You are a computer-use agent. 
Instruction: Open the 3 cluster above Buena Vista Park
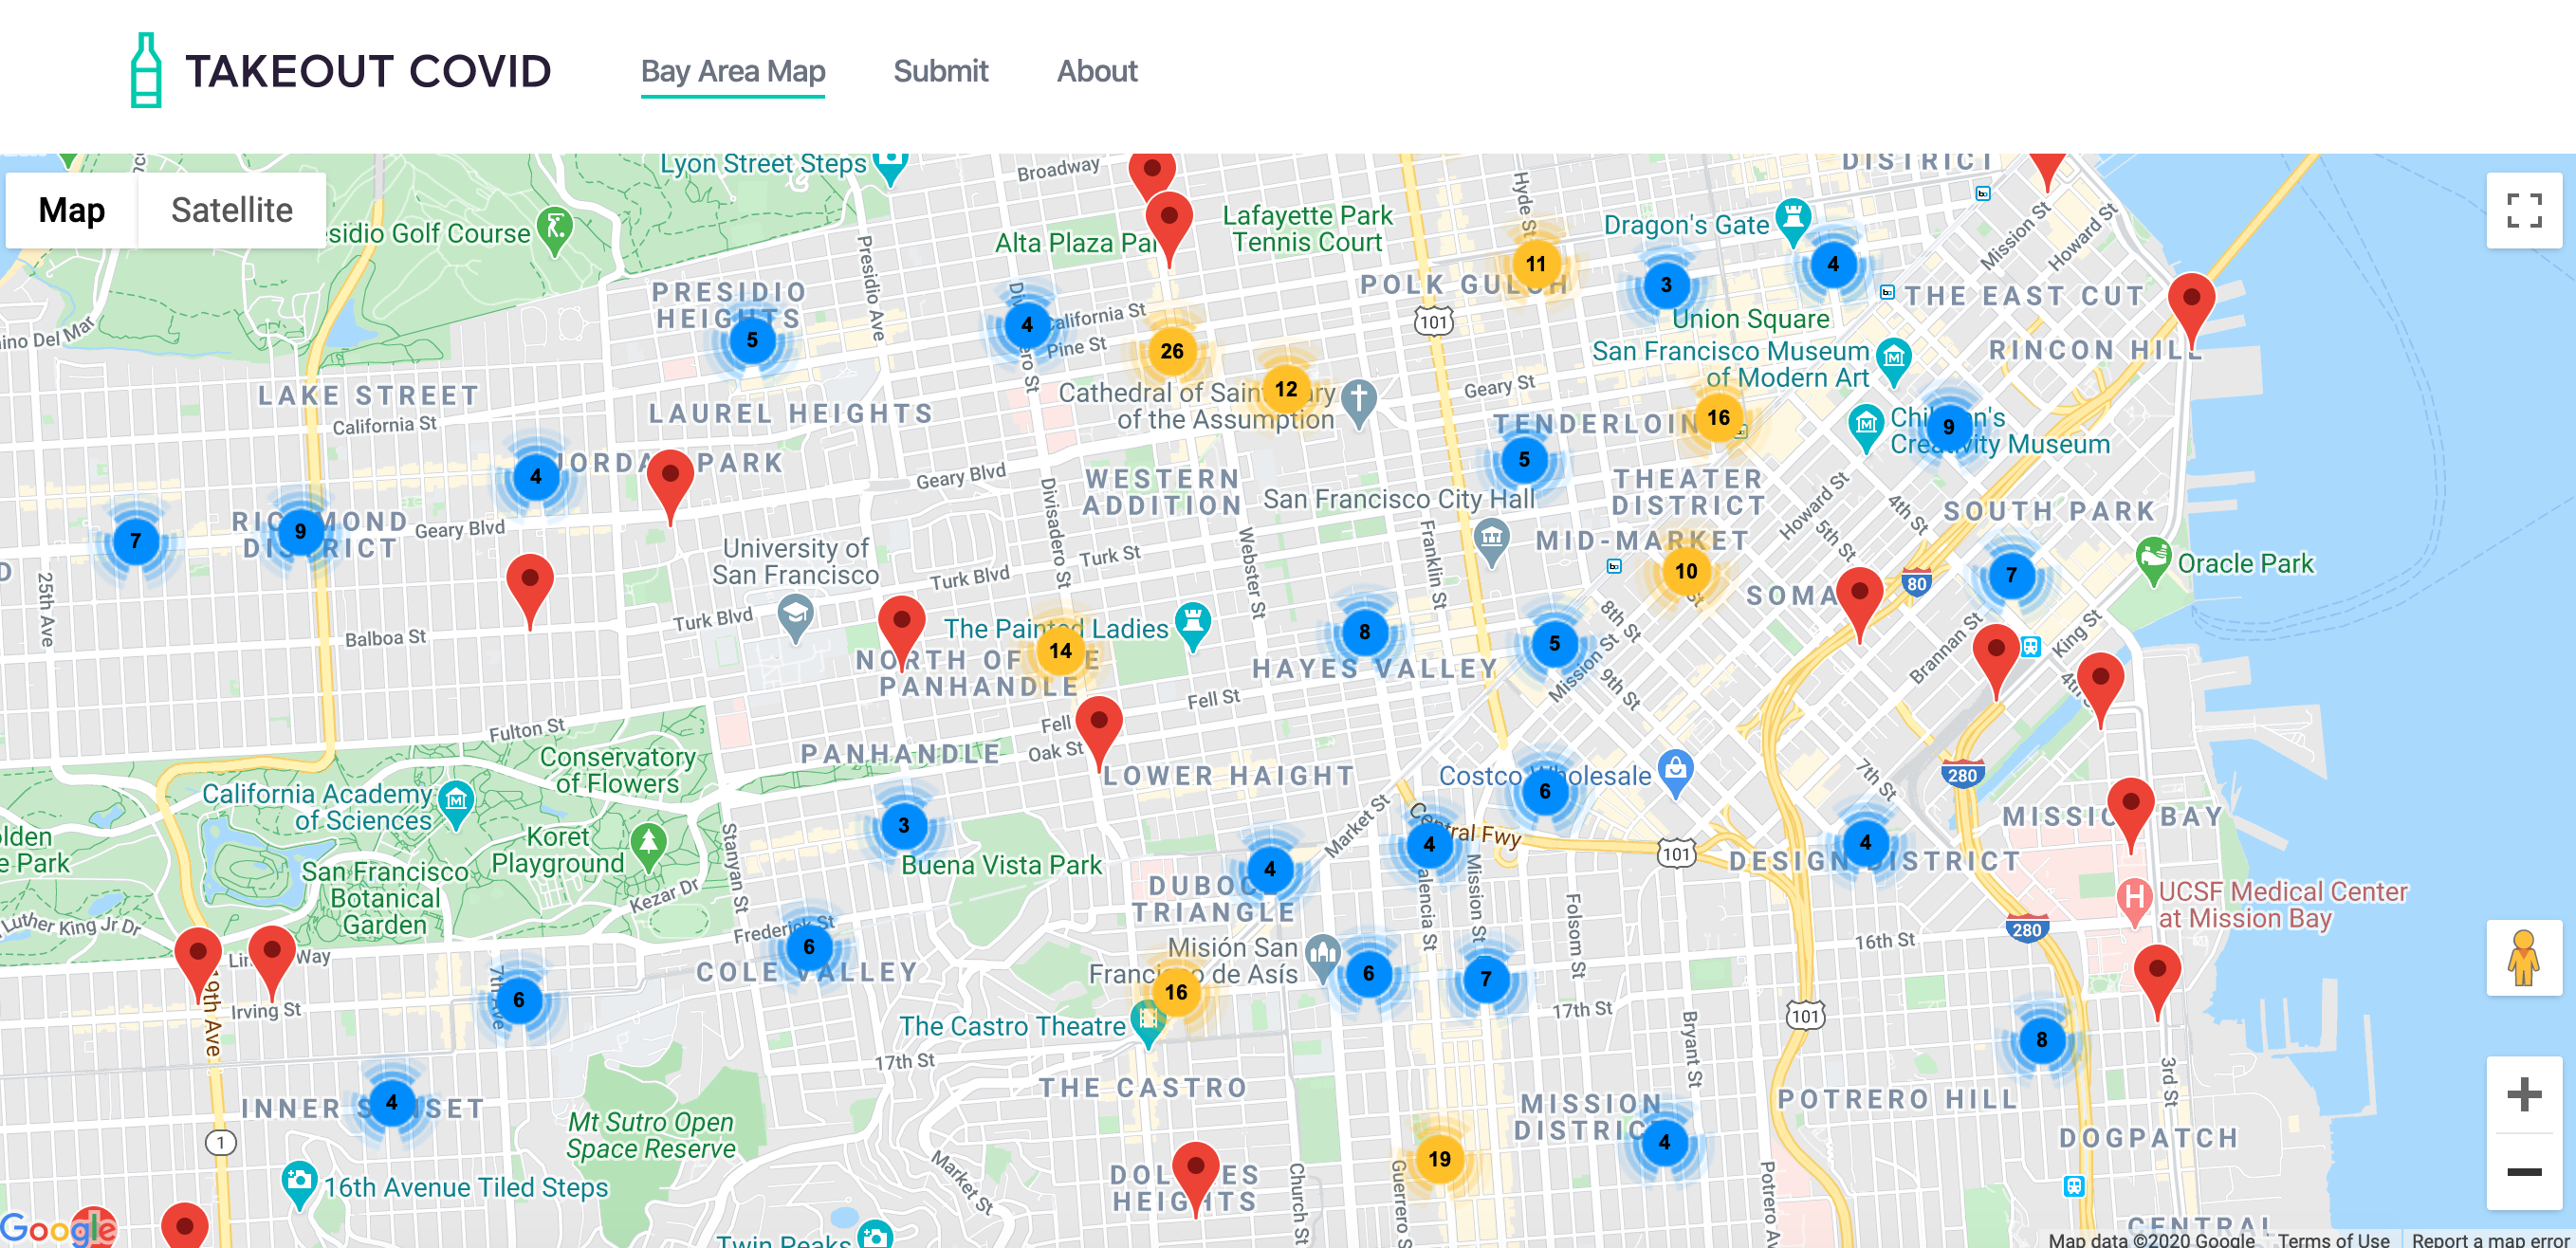coord(904,825)
